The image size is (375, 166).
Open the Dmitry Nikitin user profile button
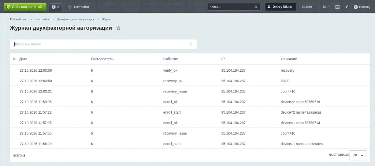(x=280, y=7)
